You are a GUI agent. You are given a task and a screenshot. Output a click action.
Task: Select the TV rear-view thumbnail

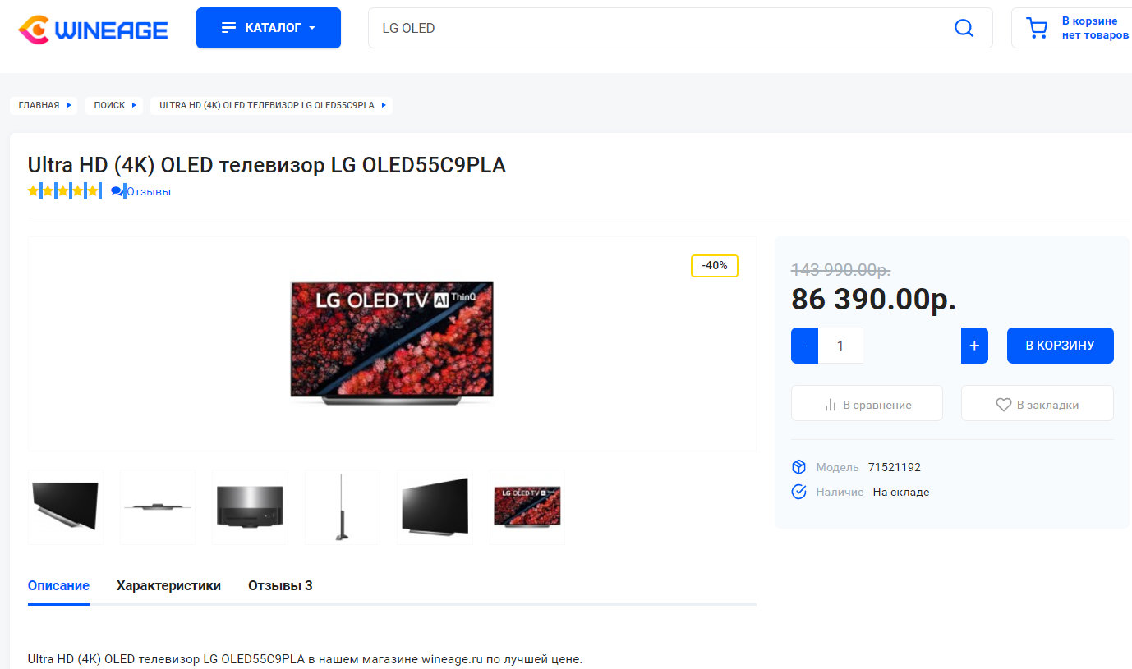pos(250,506)
